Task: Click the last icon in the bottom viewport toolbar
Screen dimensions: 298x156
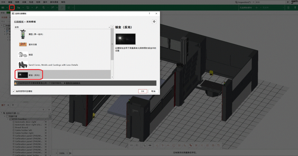Action: click(x=219, y=145)
